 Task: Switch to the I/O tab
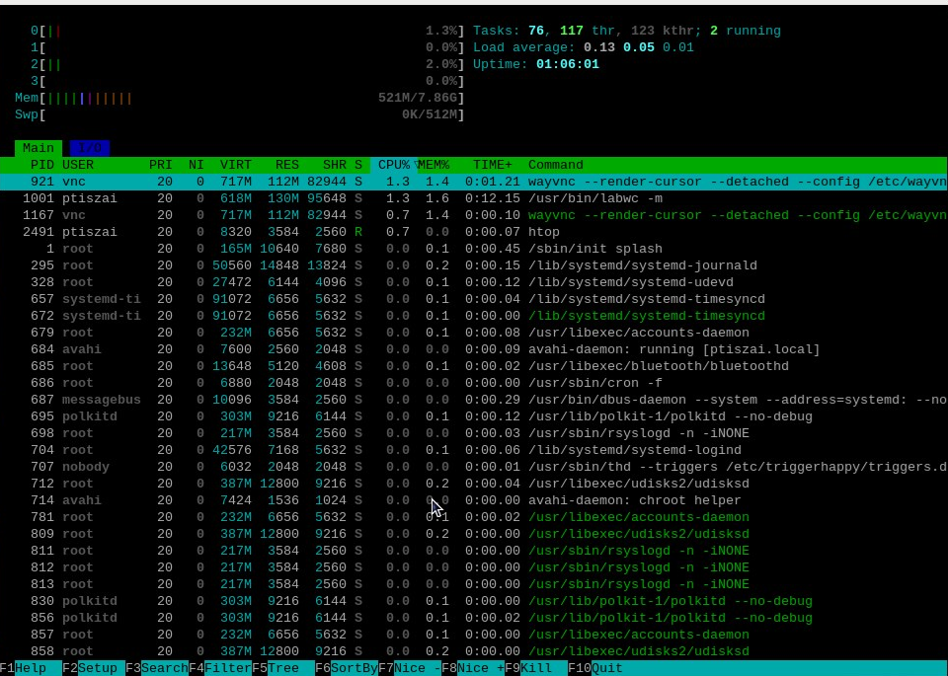click(90, 148)
